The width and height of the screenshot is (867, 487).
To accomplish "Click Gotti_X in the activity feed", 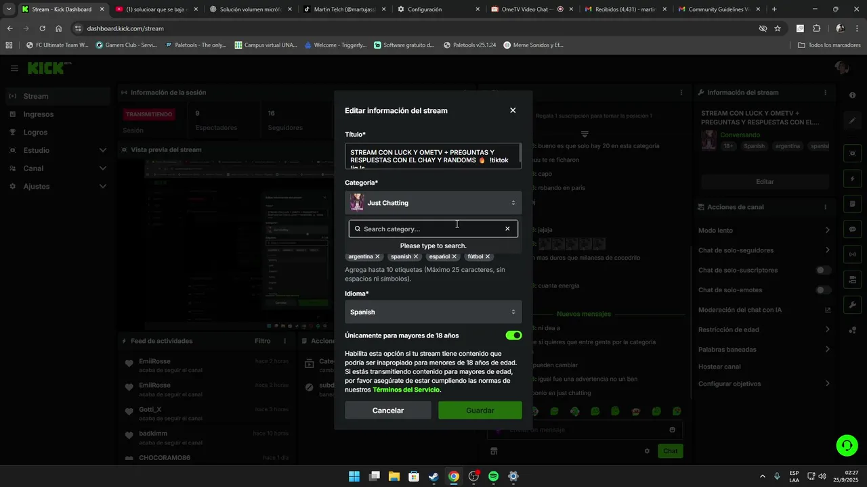I will click(x=150, y=409).
